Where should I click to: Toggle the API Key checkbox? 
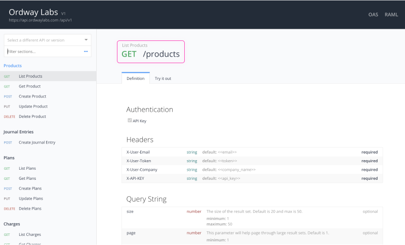pos(130,121)
